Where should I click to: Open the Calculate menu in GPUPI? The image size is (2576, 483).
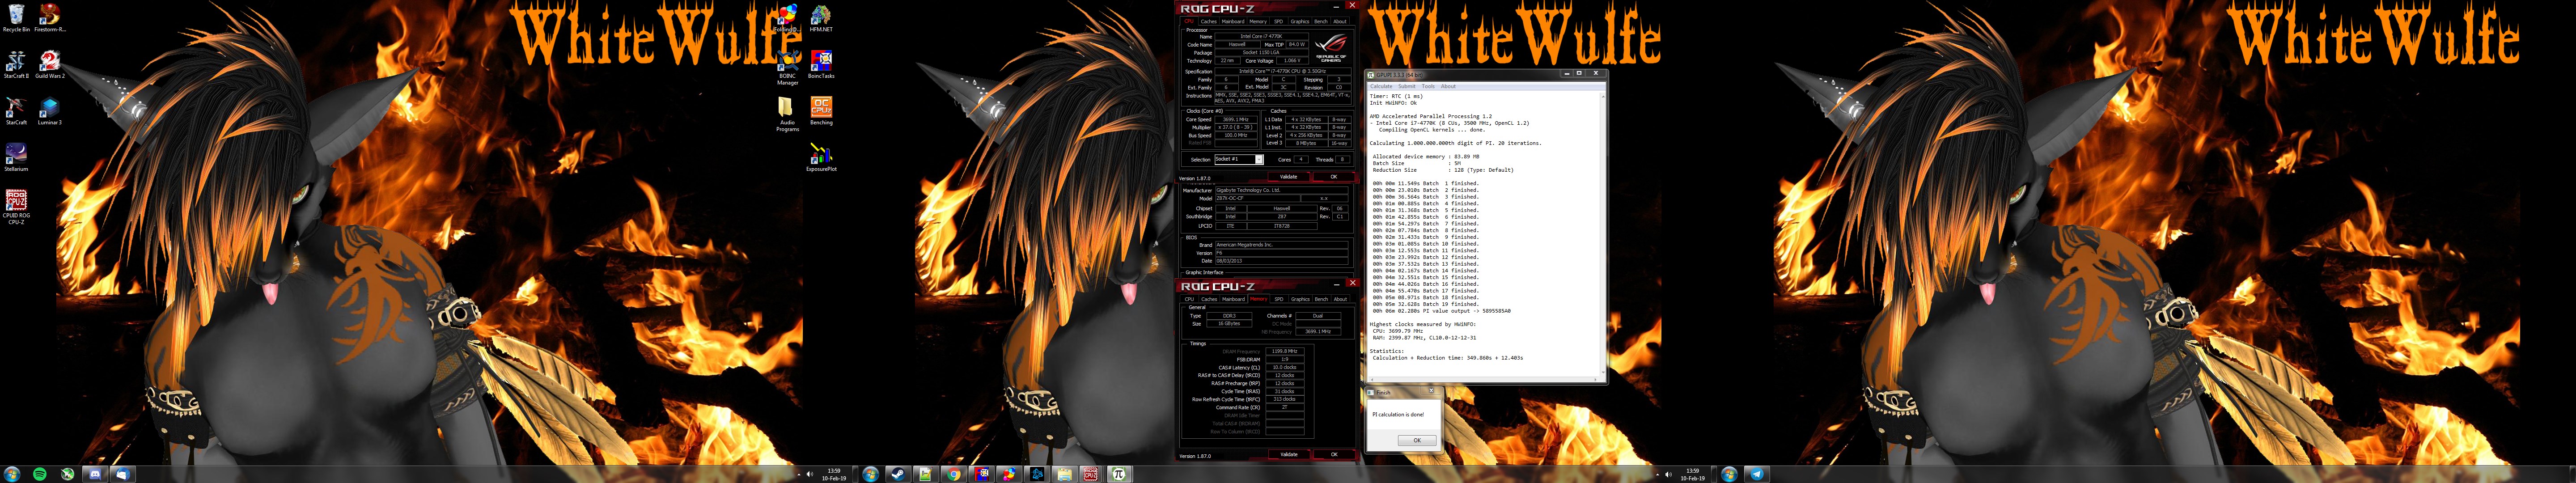(x=1381, y=86)
